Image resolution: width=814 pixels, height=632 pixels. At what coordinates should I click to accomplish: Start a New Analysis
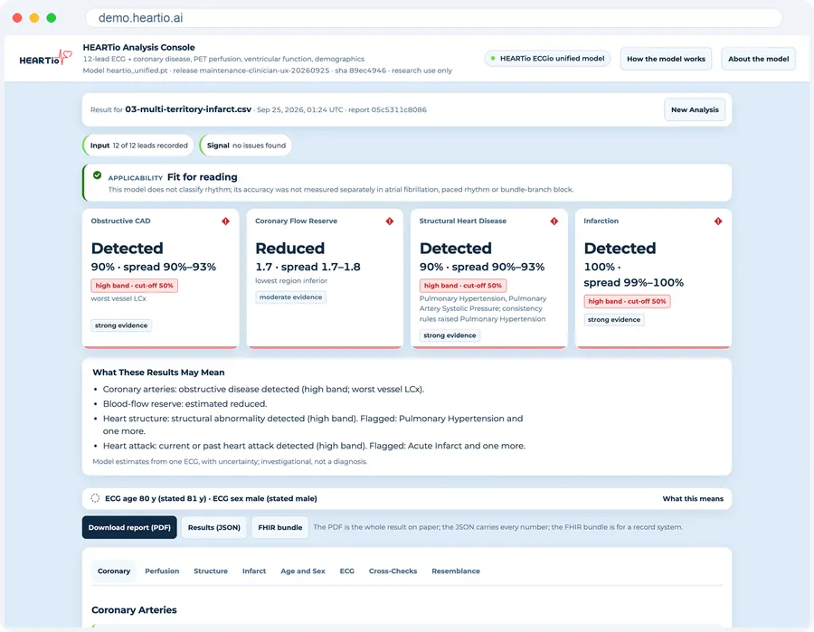pyautogui.click(x=695, y=109)
